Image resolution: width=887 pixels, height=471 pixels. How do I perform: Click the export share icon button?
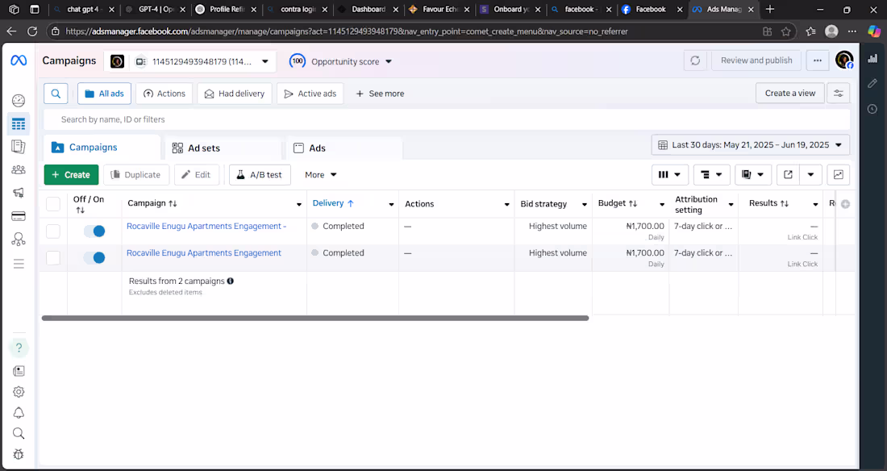tap(788, 175)
